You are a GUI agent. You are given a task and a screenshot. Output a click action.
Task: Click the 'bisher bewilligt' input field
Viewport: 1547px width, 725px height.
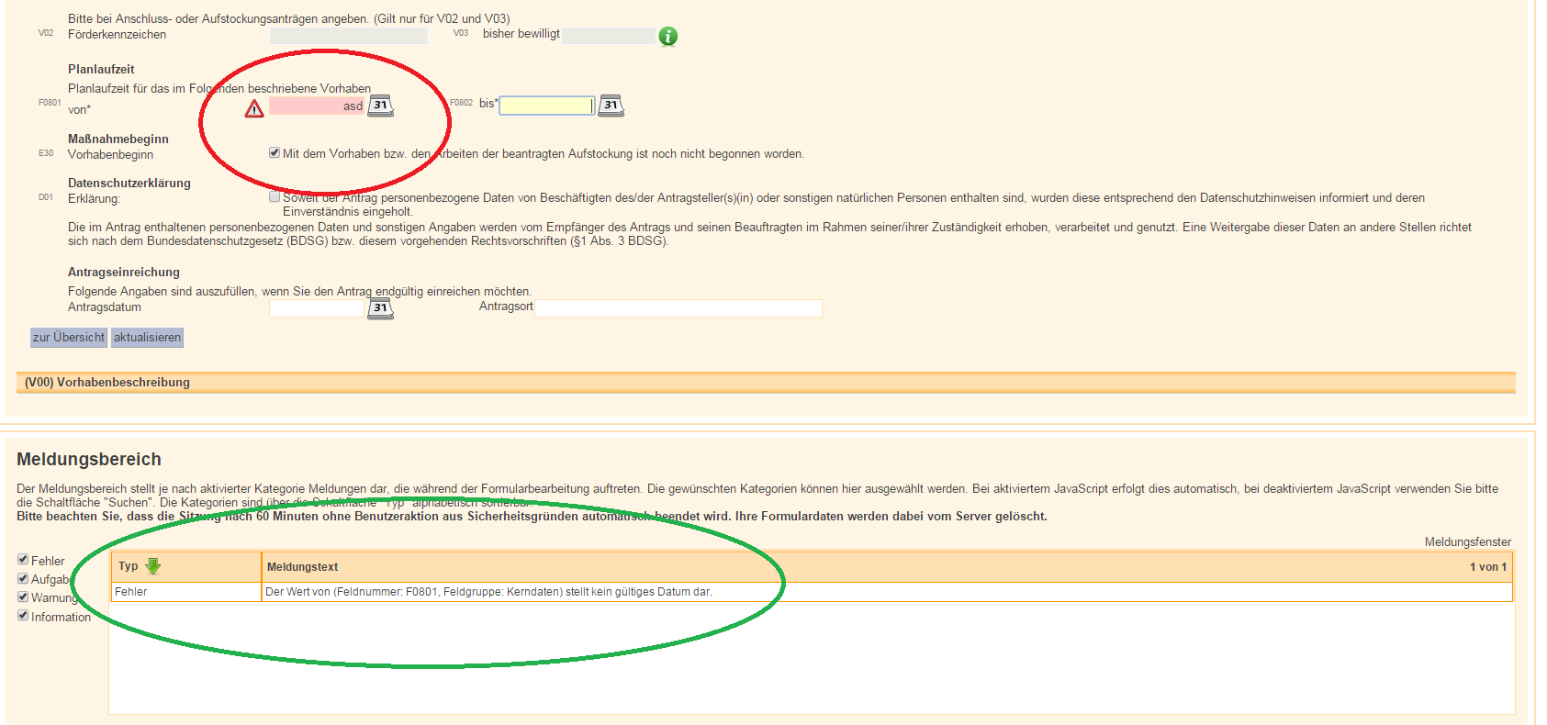coord(609,36)
